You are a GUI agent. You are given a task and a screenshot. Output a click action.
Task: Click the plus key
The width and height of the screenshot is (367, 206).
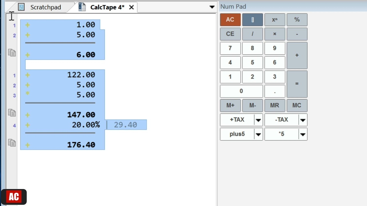[297, 56]
